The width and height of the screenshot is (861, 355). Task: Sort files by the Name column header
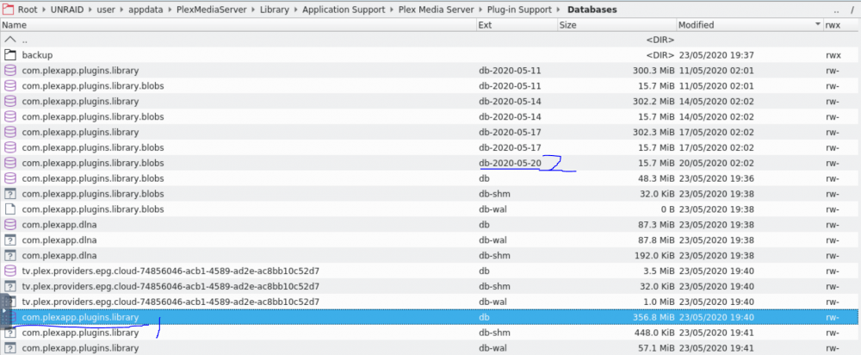(x=238, y=25)
